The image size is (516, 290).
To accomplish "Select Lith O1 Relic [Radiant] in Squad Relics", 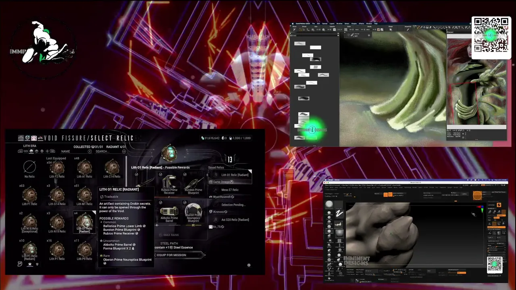I will click(x=230, y=175).
